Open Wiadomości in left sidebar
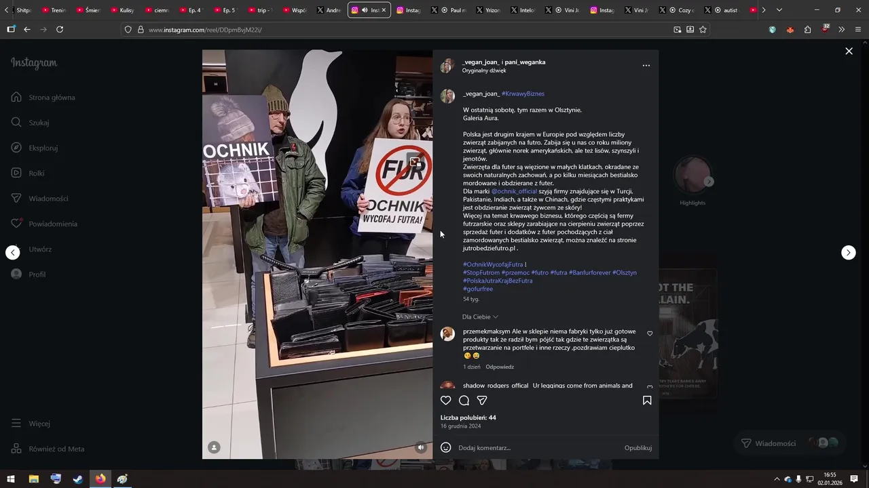 [x=40, y=199]
